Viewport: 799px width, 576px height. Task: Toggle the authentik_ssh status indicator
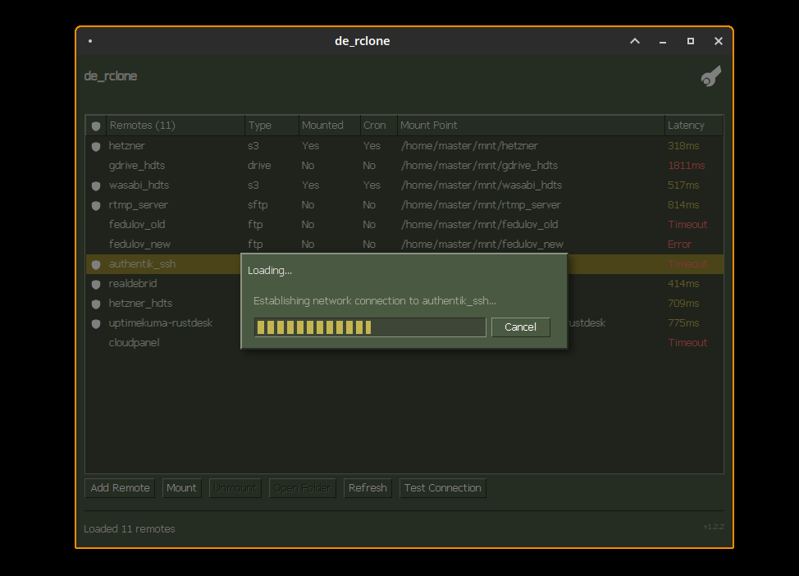coord(95,264)
